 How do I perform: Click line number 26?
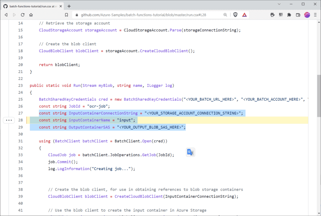point(20,106)
